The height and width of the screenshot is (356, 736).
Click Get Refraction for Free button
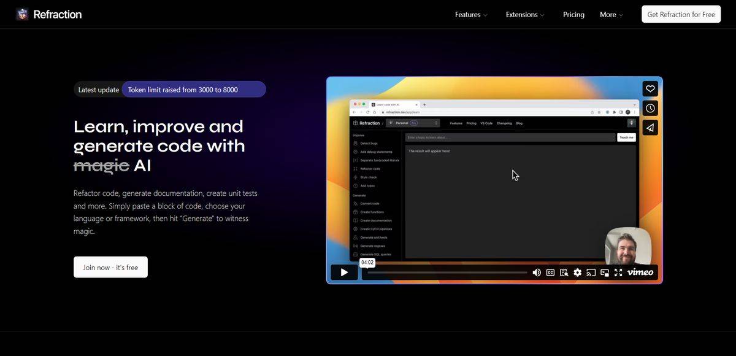point(681,15)
